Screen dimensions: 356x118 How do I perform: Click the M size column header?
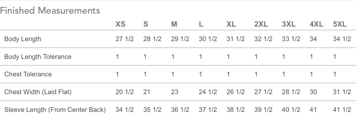pyautogui.click(x=174, y=24)
